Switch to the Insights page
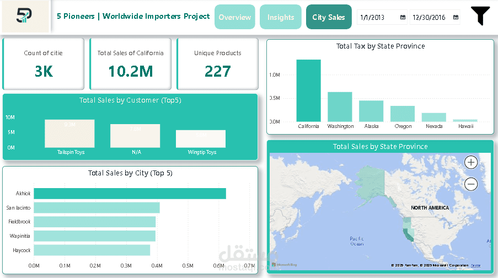This screenshot has height=278, width=498. point(281,17)
